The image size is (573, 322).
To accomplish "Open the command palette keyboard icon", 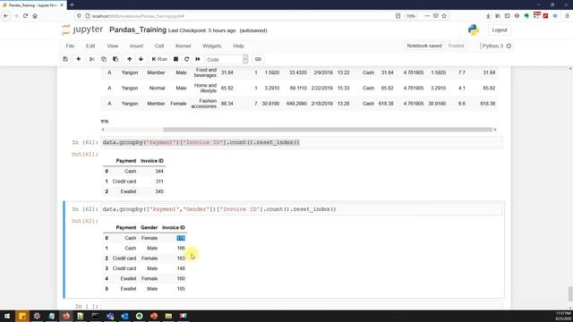I will (x=258, y=59).
